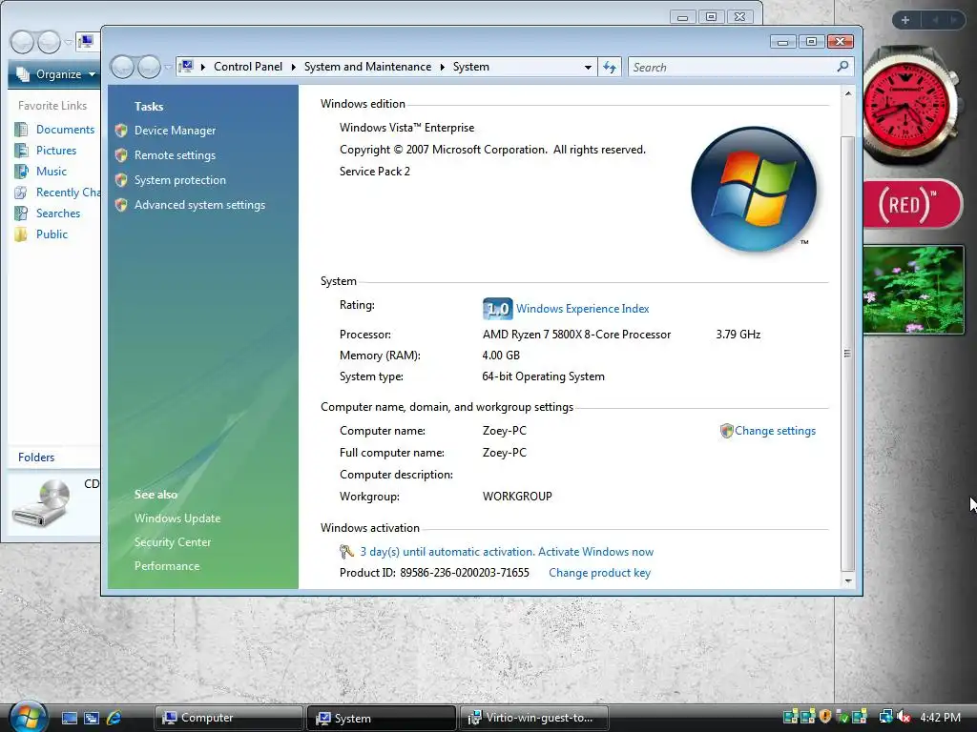Image resolution: width=977 pixels, height=732 pixels.
Task: Click the Forward arrow in the System window
Action: (149, 67)
